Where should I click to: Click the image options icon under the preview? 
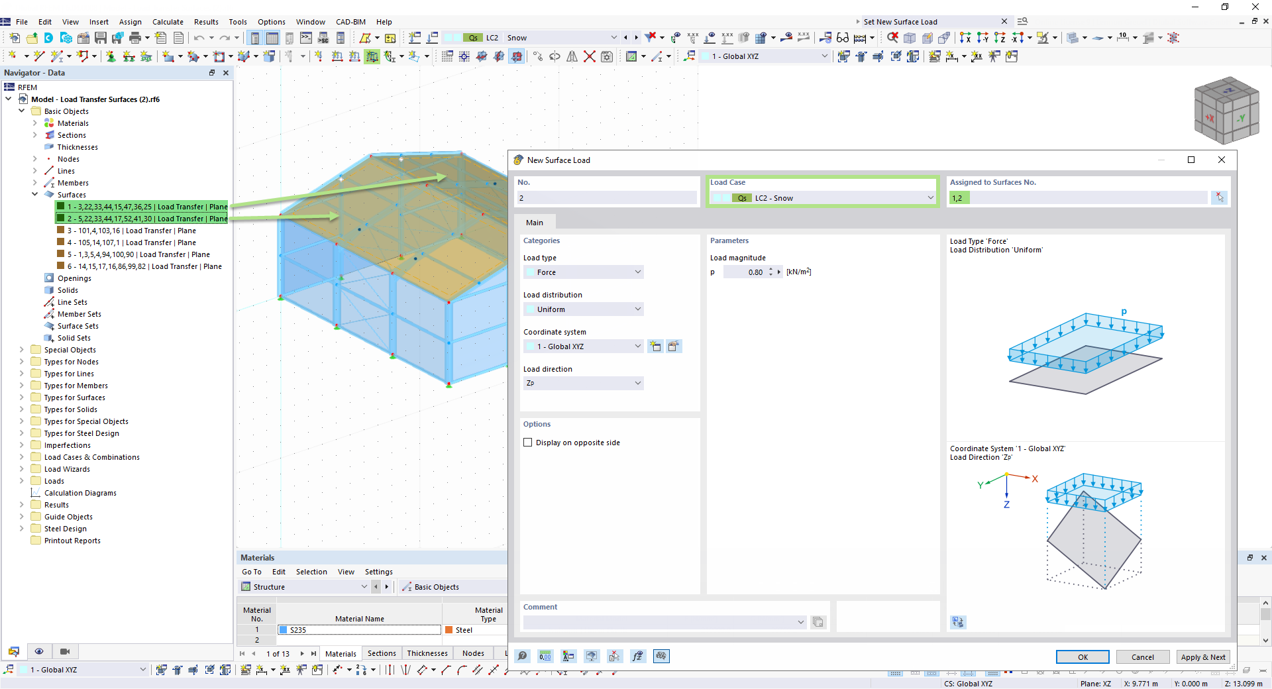[x=958, y=621]
